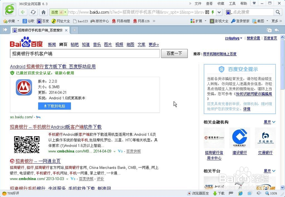Screen dimensions: 285x197
Task: Expand 相关金融机构 with 展开
Action: click(270, 122)
